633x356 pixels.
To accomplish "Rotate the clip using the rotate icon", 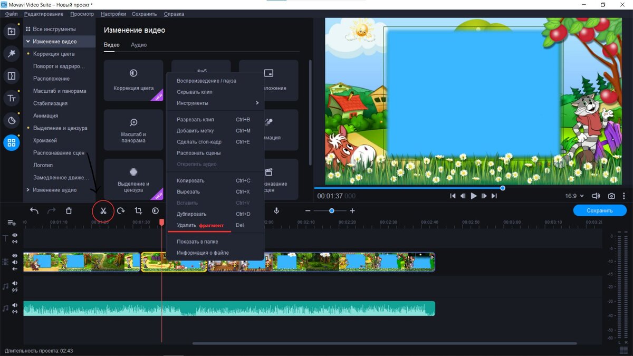I will click(121, 211).
